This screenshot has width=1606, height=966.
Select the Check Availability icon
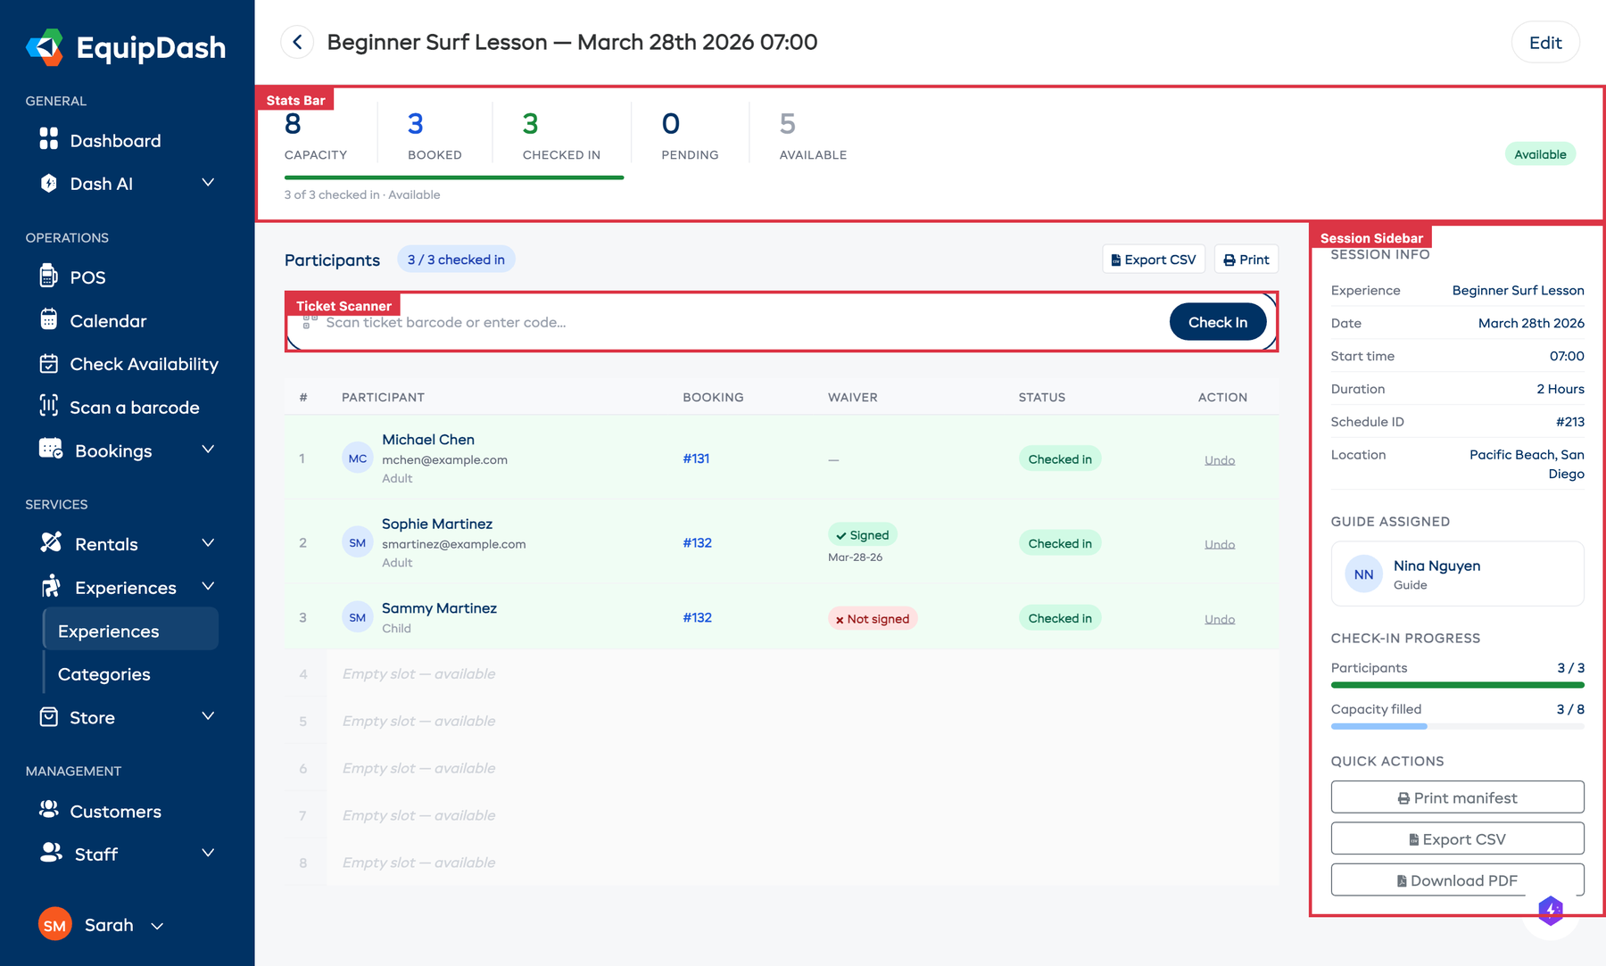[x=49, y=364]
